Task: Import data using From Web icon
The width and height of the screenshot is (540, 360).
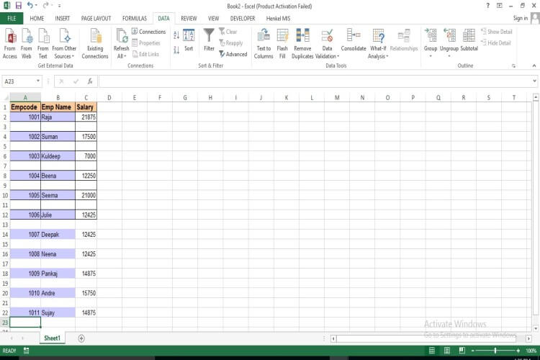Action: tap(27, 43)
